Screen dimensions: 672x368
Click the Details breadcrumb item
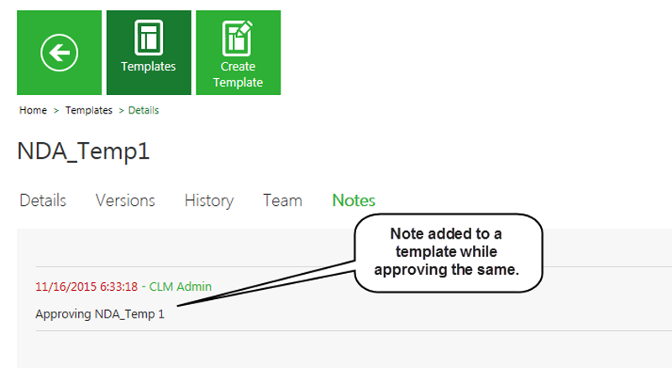[143, 110]
